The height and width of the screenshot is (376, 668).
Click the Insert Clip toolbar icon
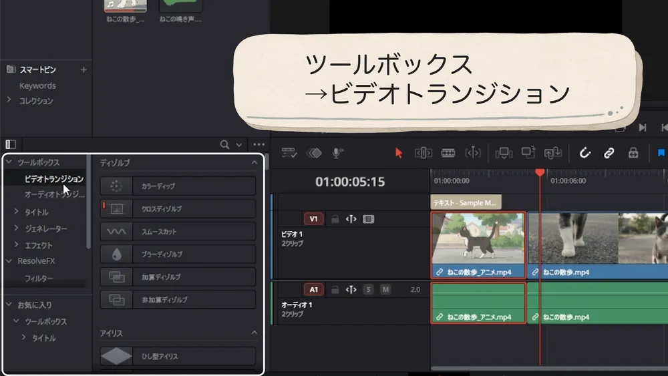coord(504,153)
